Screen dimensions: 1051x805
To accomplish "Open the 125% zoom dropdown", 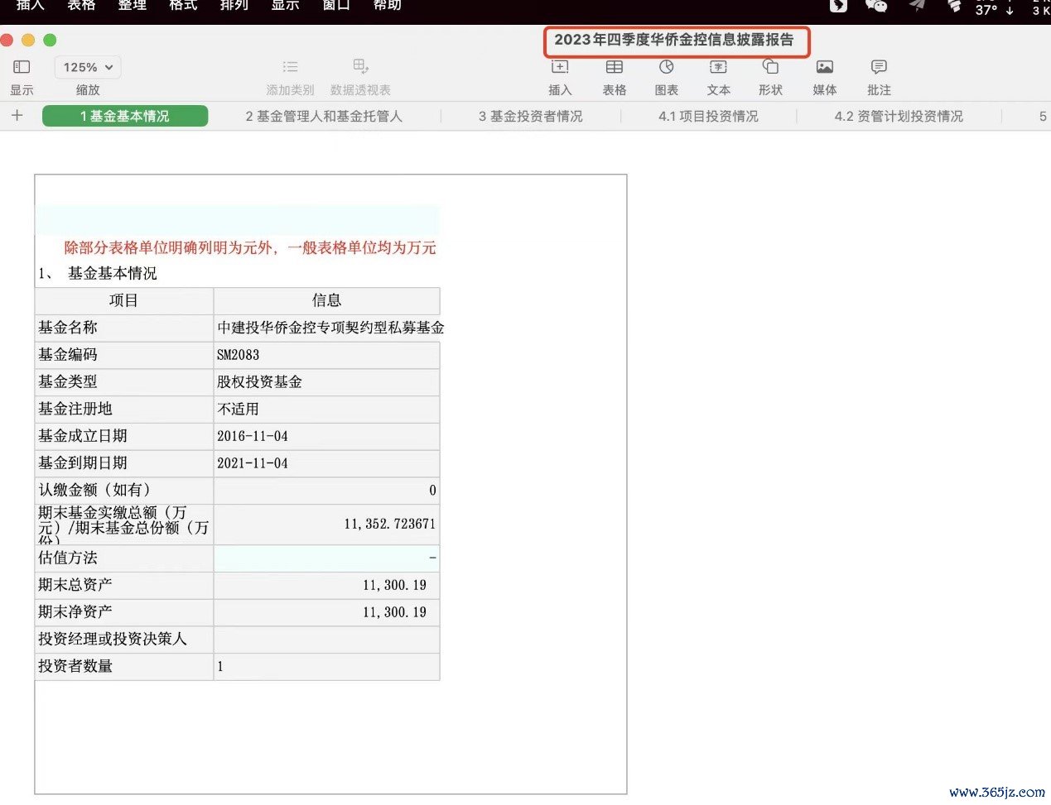I will 88,67.
